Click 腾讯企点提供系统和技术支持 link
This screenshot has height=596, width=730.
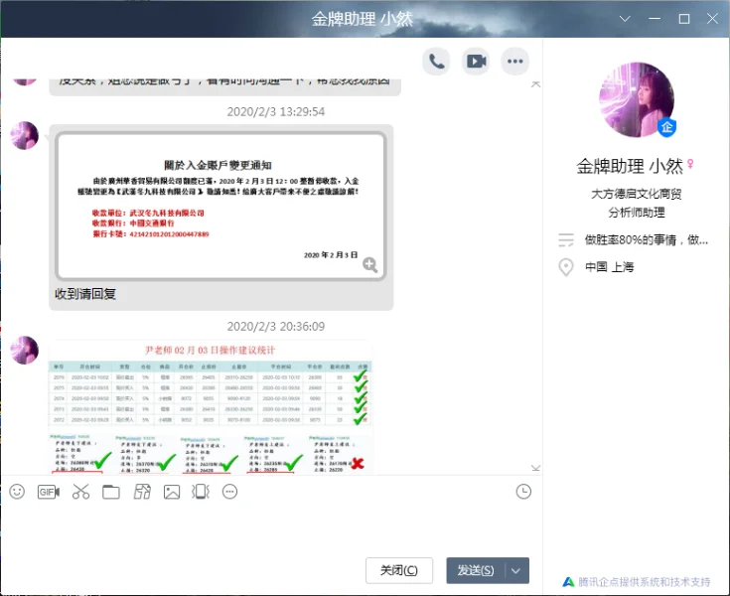[x=644, y=582]
